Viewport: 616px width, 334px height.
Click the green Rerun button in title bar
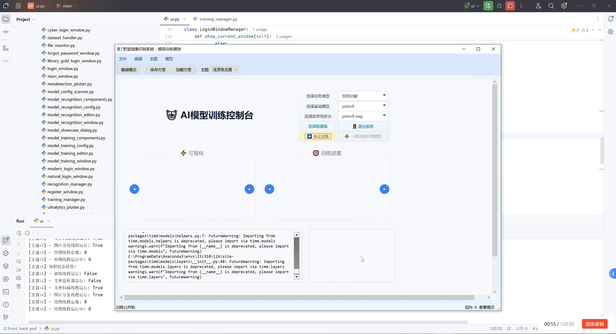click(488, 6)
